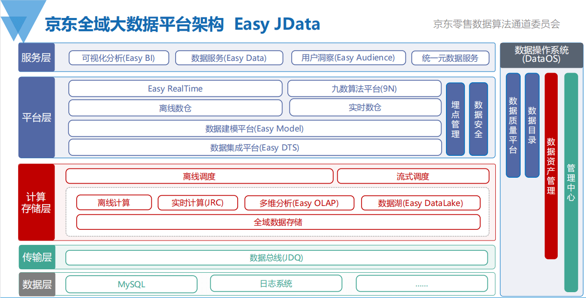Viewport: 586px width, 298px height.
Task: Click the vertical 埋点管理 block
Action: (455, 119)
